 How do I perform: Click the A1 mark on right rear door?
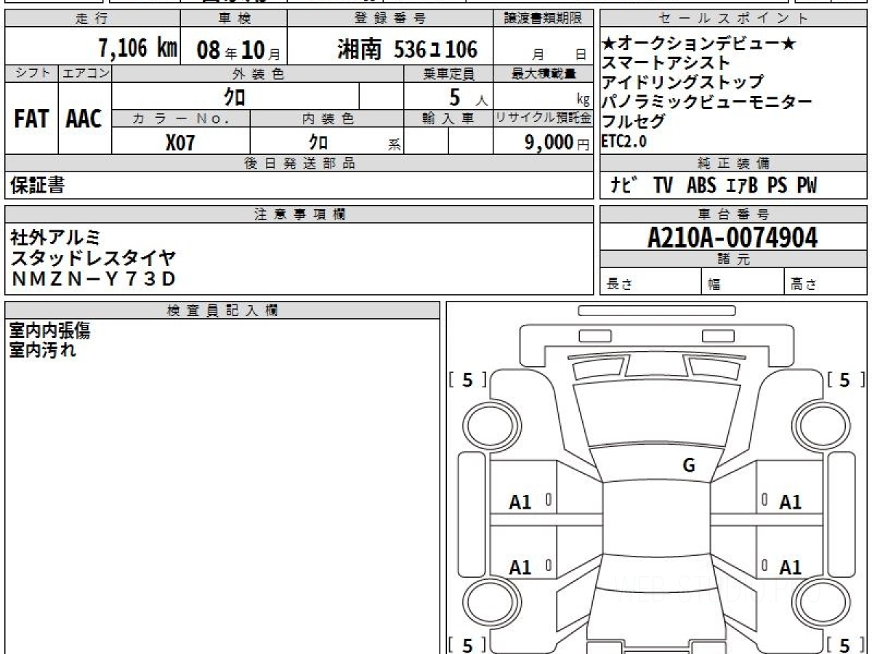pos(790,567)
